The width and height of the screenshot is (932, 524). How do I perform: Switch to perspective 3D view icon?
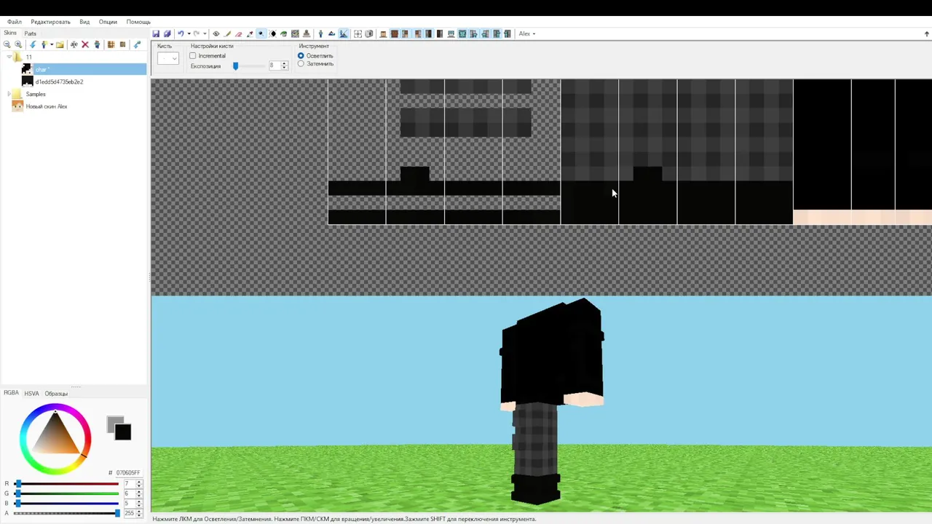click(x=321, y=33)
